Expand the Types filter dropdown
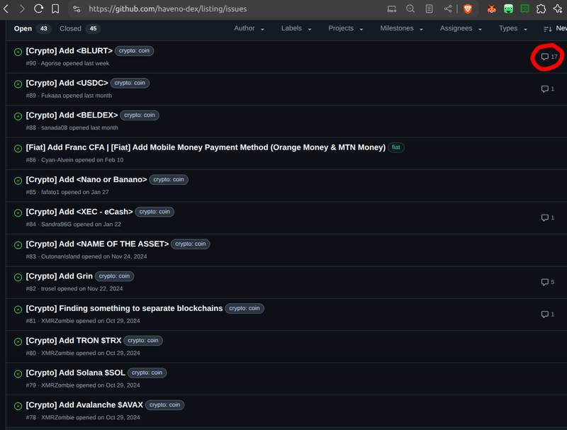The width and height of the screenshot is (567, 430). [x=512, y=28]
